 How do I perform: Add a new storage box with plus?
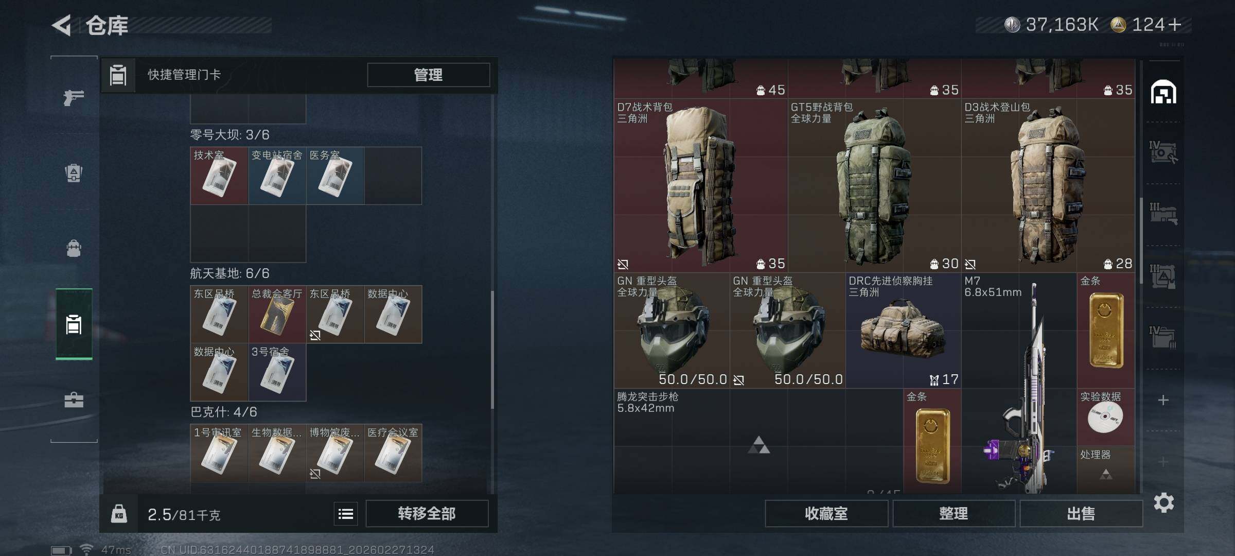1163,400
